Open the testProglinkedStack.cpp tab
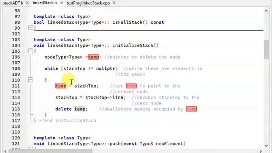The width and height of the screenshot is (272, 153). (x=88, y=3)
